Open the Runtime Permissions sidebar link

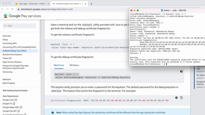point(12,55)
